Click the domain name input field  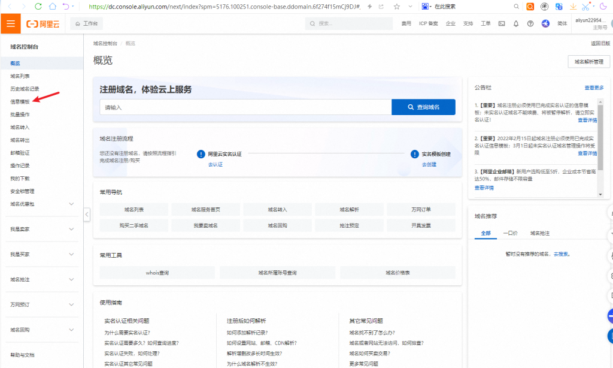coord(245,107)
